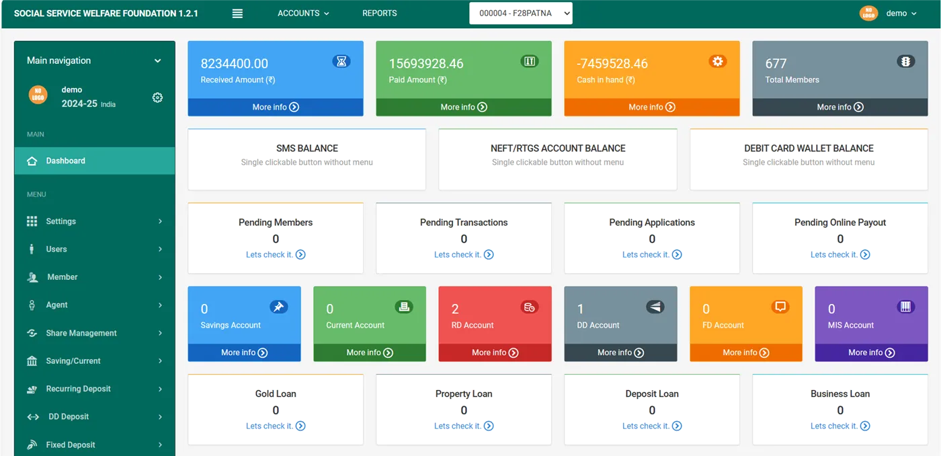Open the branch selector combo box
Screen dimensions: 941x456
[521, 13]
